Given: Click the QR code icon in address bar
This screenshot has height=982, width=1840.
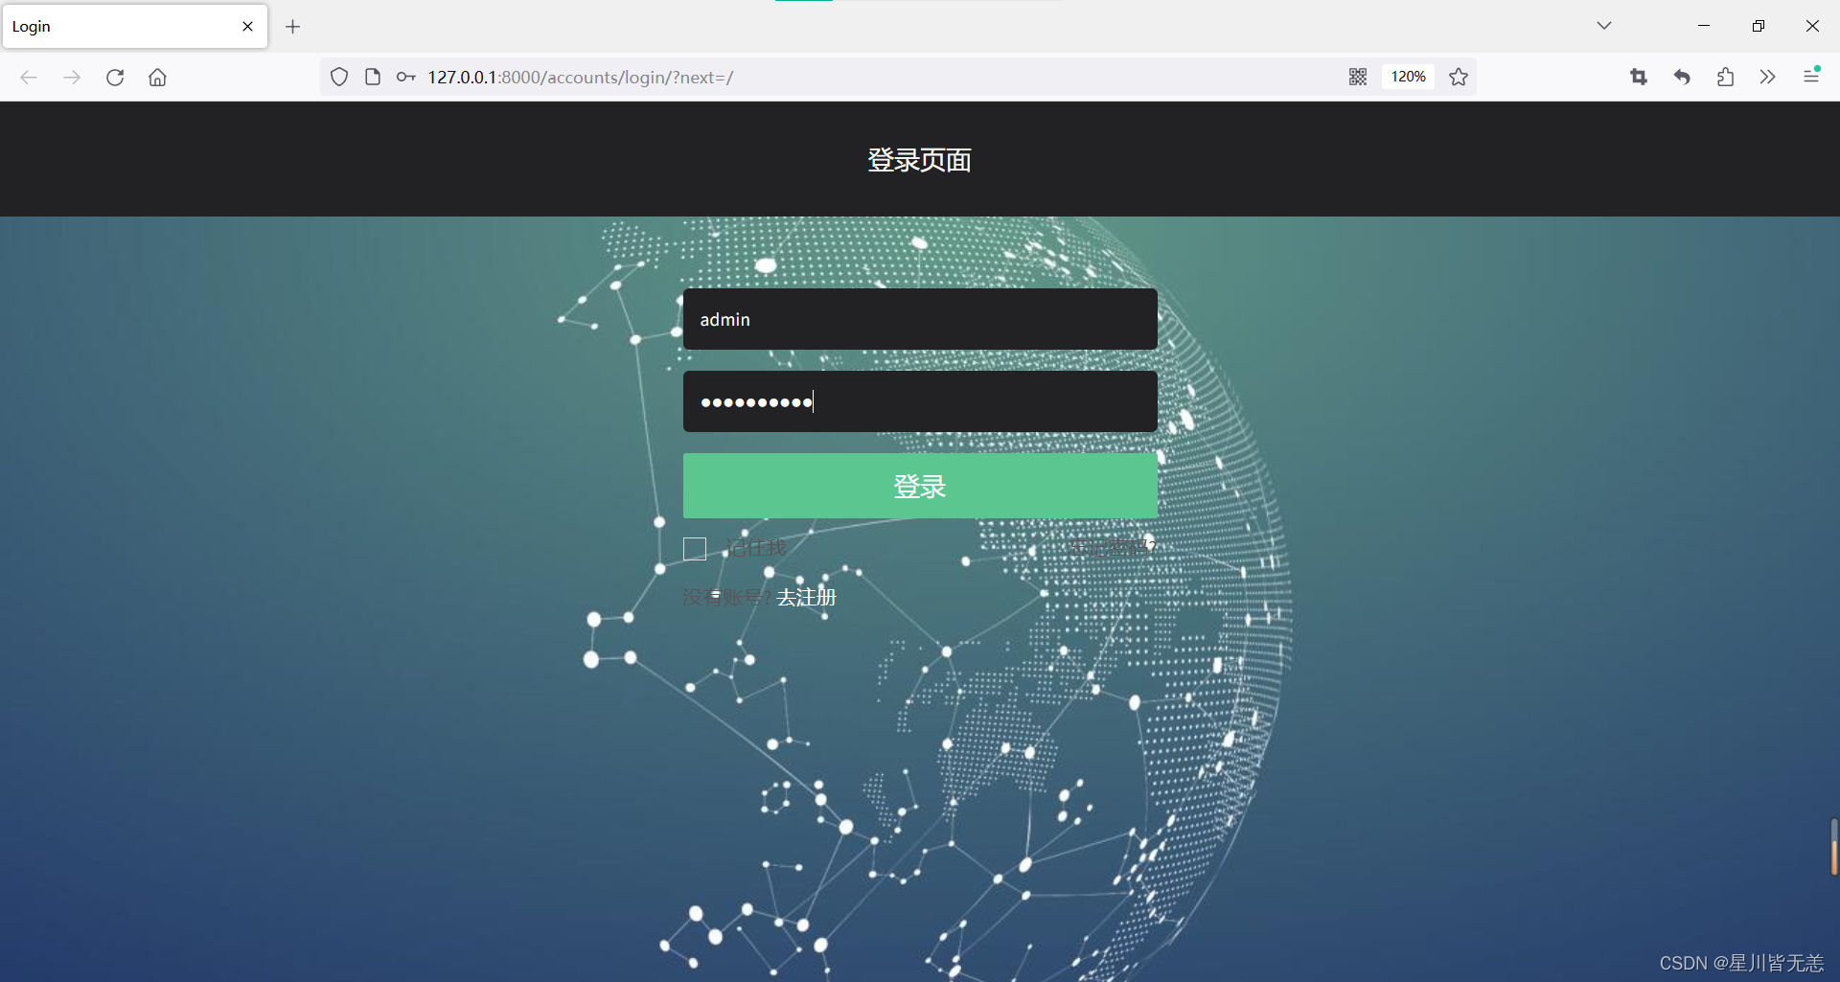Looking at the screenshot, I should coord(1358,77).
